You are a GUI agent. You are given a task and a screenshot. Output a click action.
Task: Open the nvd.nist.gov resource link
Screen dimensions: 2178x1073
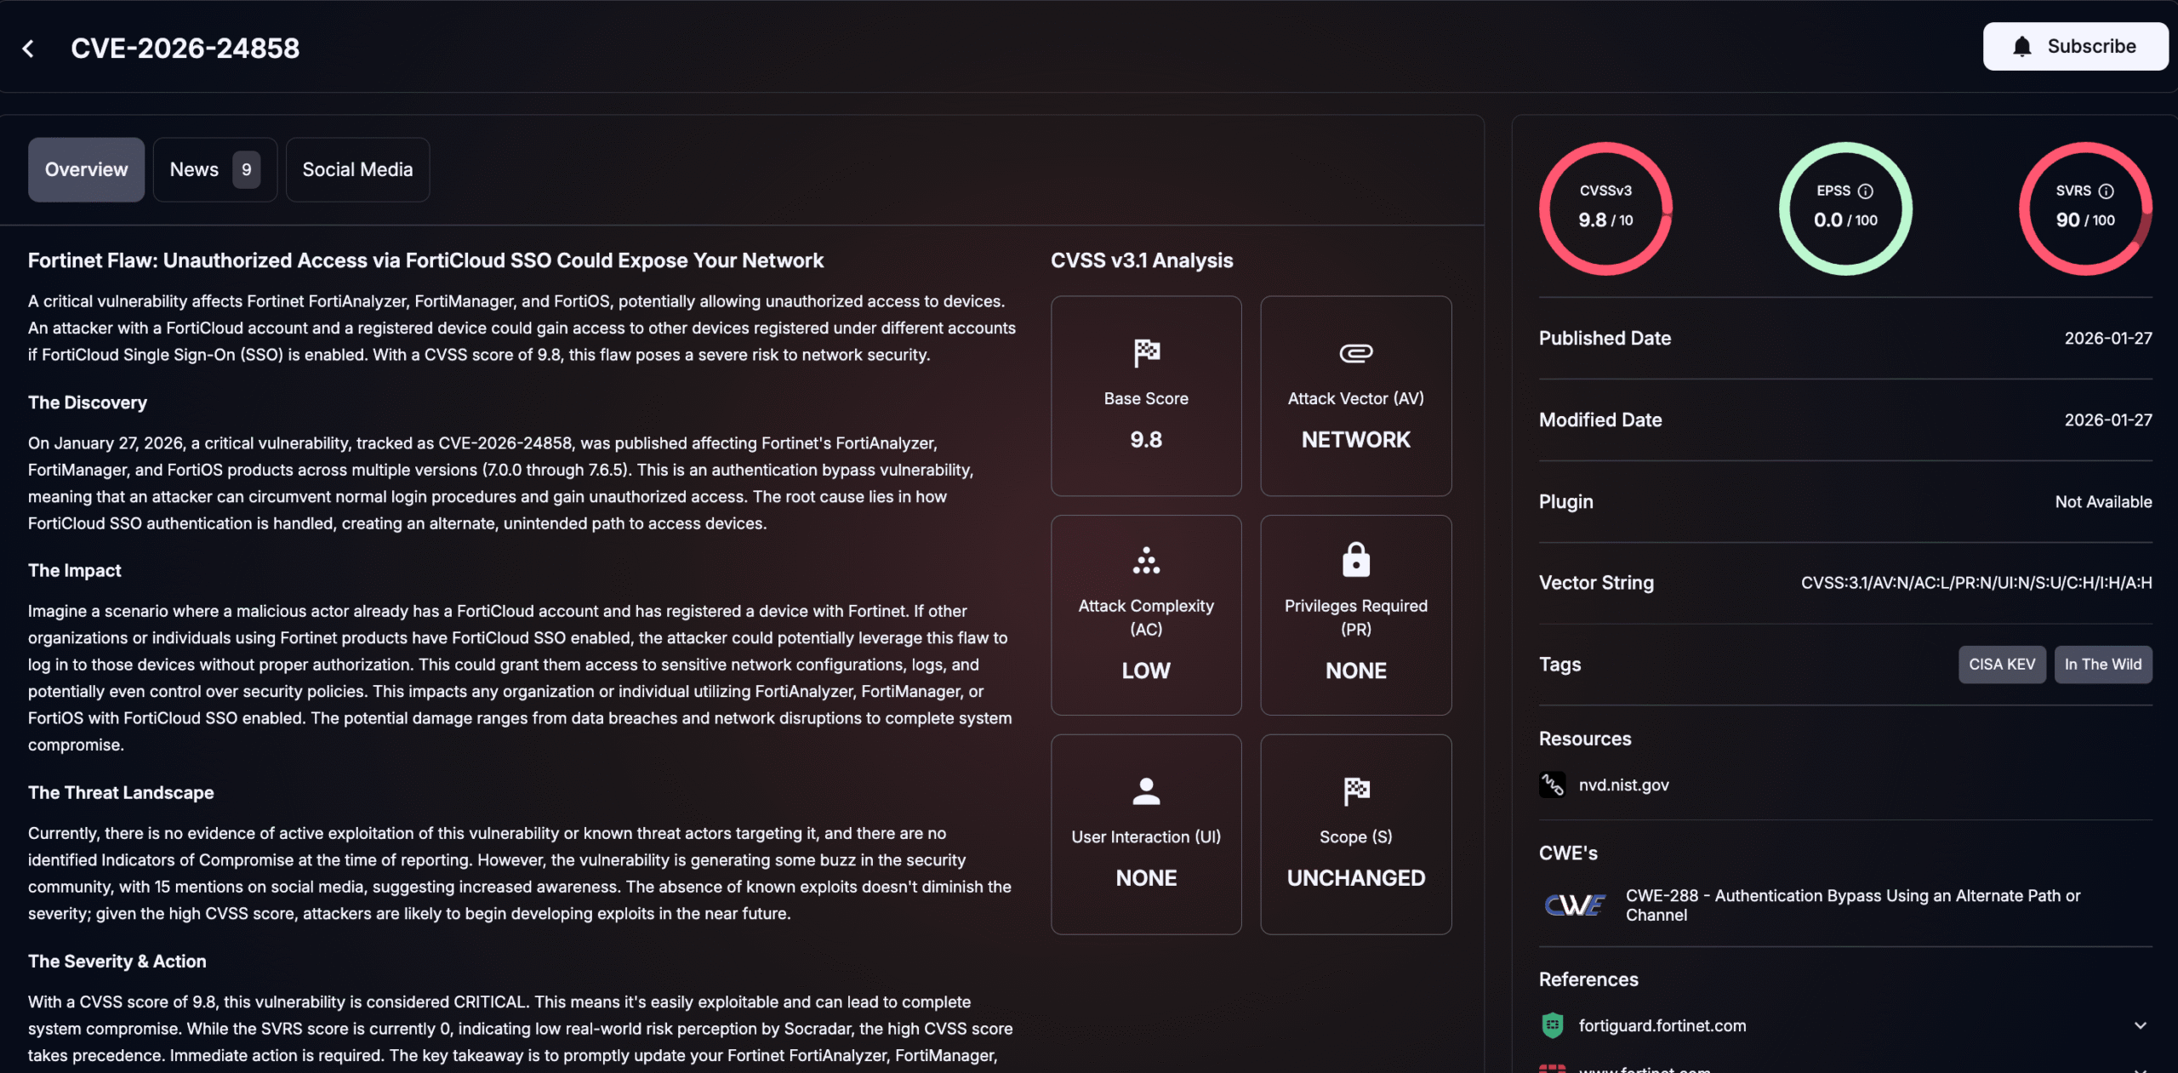tap(1623, 785)
